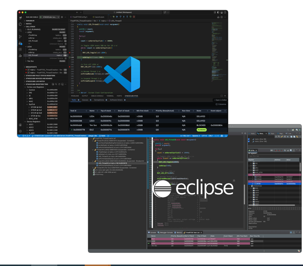Toggle breakpoint checkbox for main.c line 136
Image resolution: width=303 pixels, height=266 pixels.
pos(29,70)
